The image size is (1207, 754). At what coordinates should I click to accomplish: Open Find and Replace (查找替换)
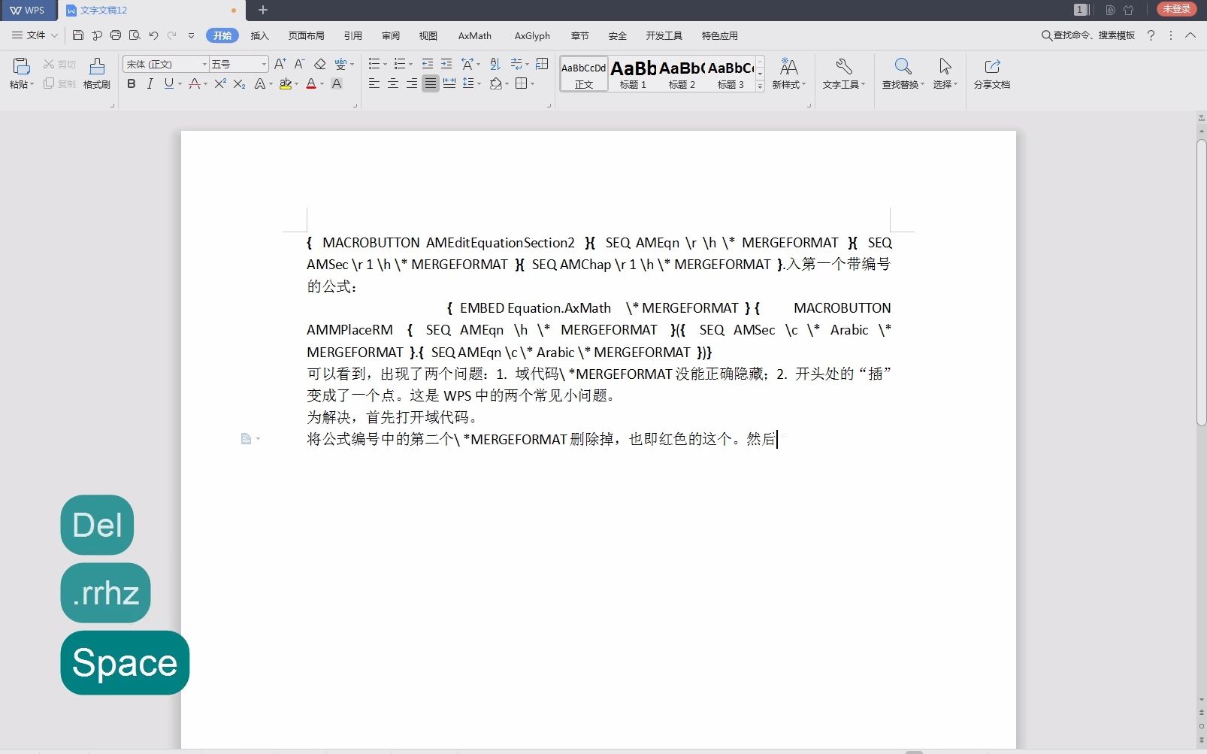coord(900,73)
